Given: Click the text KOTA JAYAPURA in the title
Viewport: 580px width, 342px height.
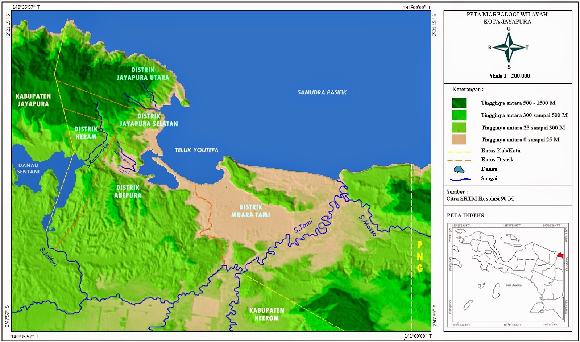Looking at the screenshot, I should (507, 21).
